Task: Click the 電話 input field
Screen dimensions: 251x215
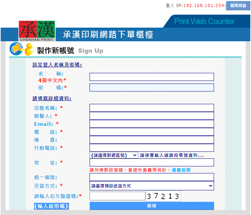Action: coord(152,132)
